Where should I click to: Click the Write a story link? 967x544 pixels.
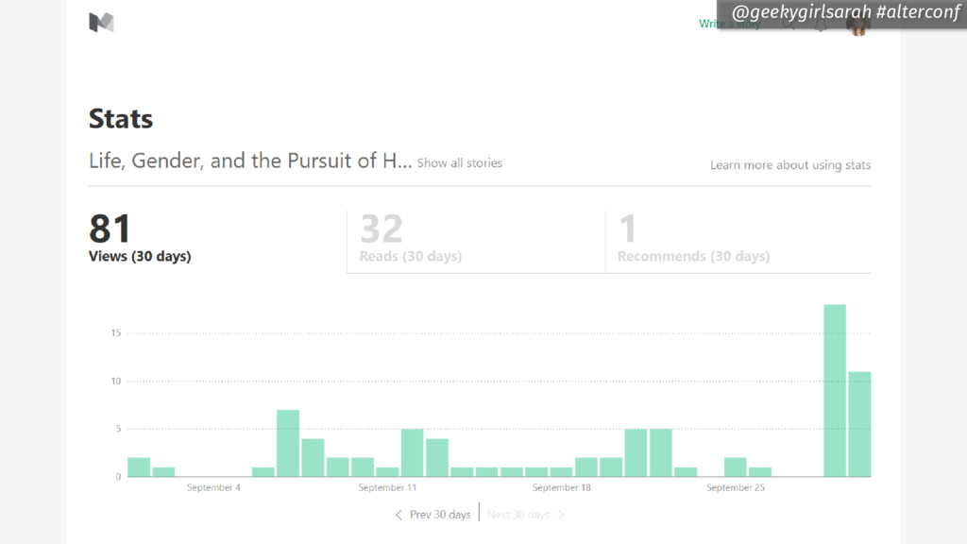[x=730, y=24]
